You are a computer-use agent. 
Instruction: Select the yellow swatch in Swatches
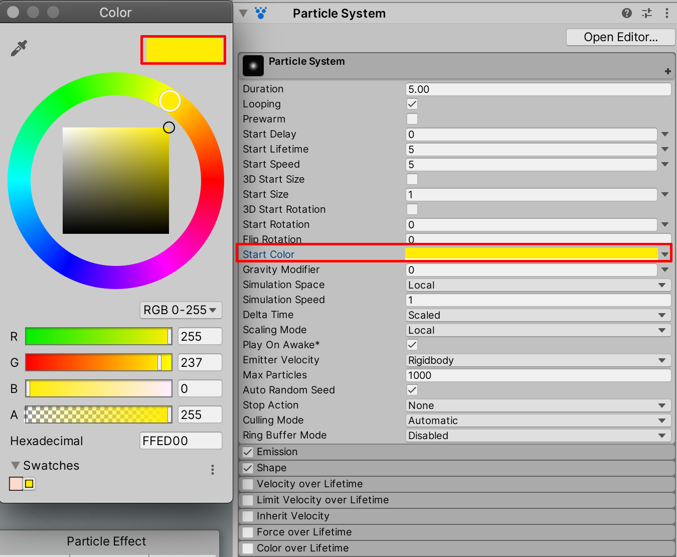coord(29,484)
